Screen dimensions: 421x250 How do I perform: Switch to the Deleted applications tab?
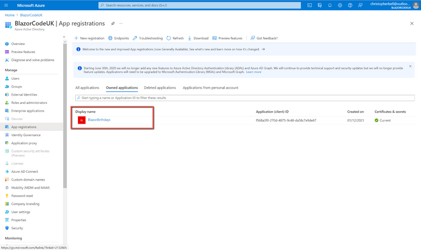(160, 88)
